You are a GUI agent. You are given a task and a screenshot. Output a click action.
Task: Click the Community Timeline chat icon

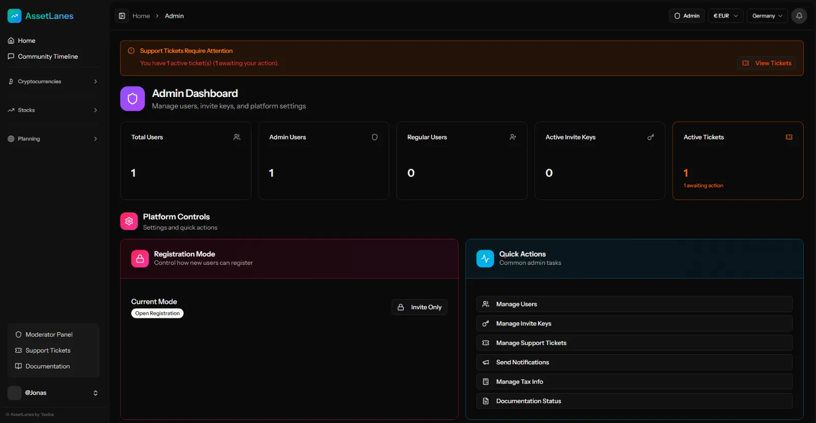point(11,57)
